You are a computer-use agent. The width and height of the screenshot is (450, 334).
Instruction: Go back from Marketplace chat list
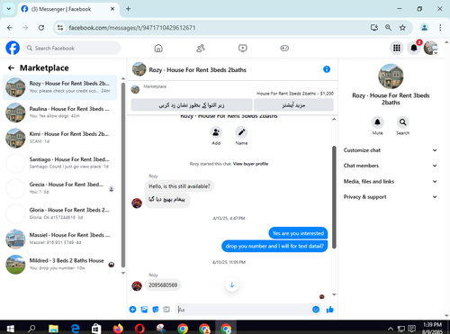[11, 68]
